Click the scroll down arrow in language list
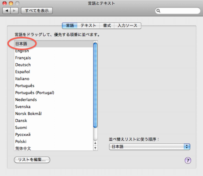The width and height of the screenshot is (203, 176). (x=95, y=148)
